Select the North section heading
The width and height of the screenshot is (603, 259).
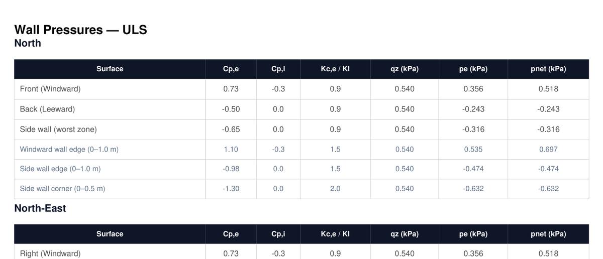coord(28,43)
